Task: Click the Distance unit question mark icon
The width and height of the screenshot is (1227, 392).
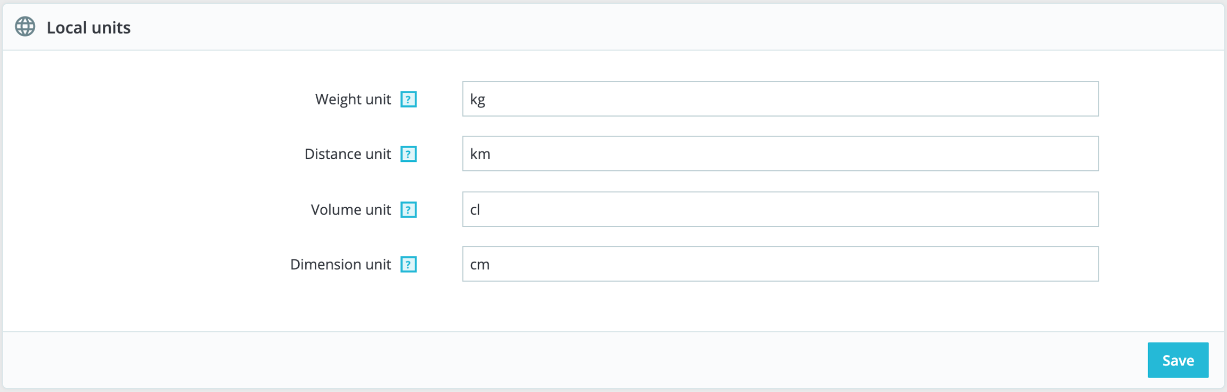Action: pos(408,154)
